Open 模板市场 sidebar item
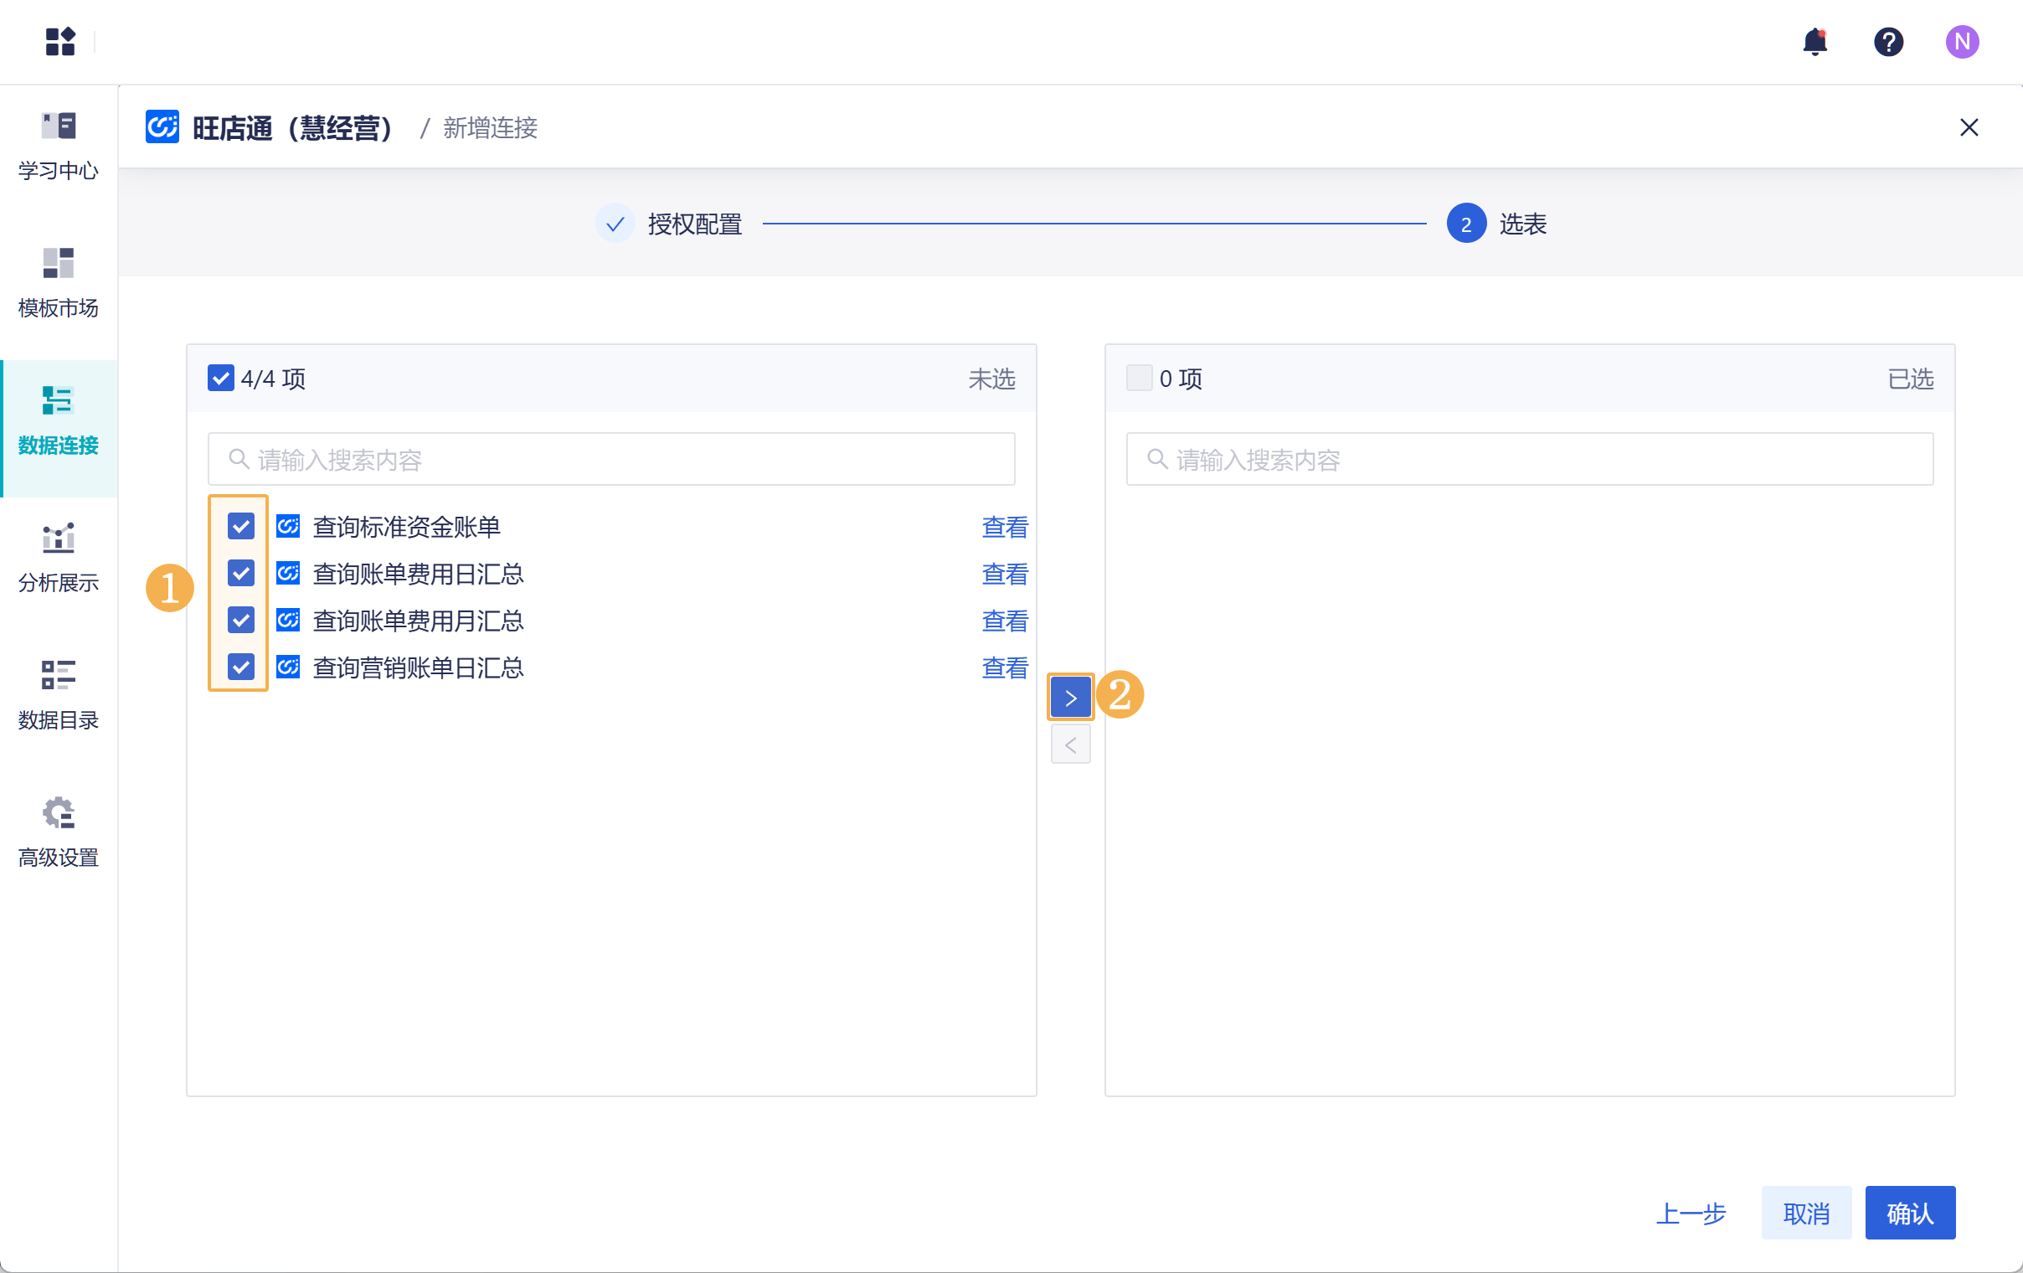Image resolution: width=2023 pixels, height=1273 pixels. point(58,283)
